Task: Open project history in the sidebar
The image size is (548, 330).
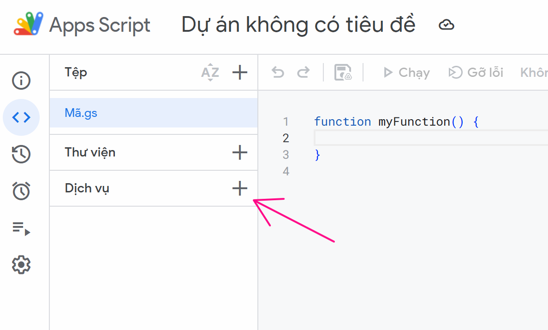Action: tap(21, 154)
